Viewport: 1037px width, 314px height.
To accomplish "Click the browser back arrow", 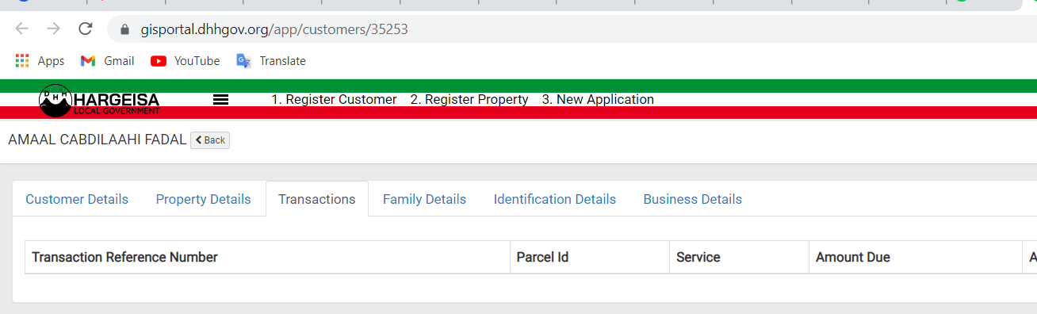I will pos(21,29).
